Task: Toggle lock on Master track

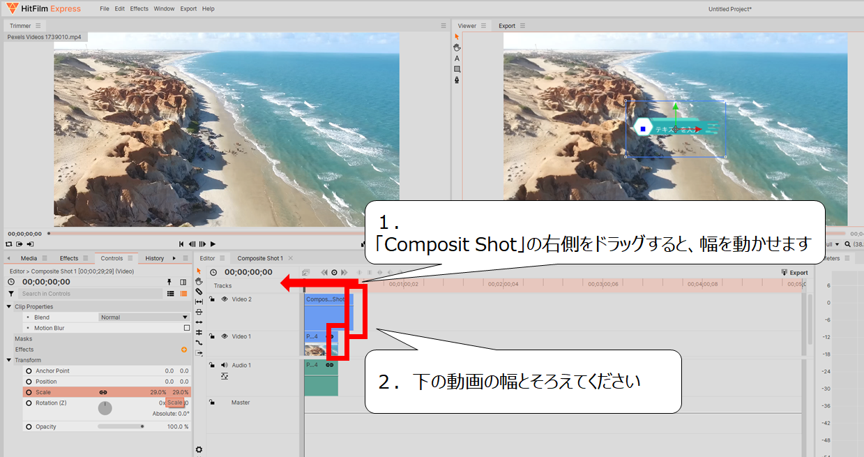Action: pos(212,403)
